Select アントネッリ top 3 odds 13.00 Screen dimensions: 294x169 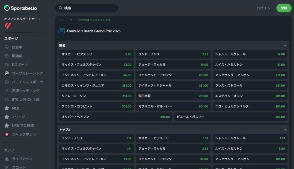(96, 159)
